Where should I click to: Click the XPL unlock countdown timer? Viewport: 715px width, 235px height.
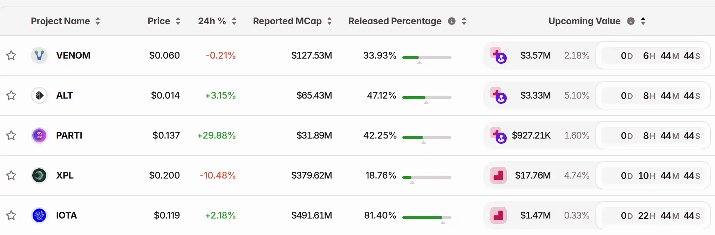(x=653, y=175)
